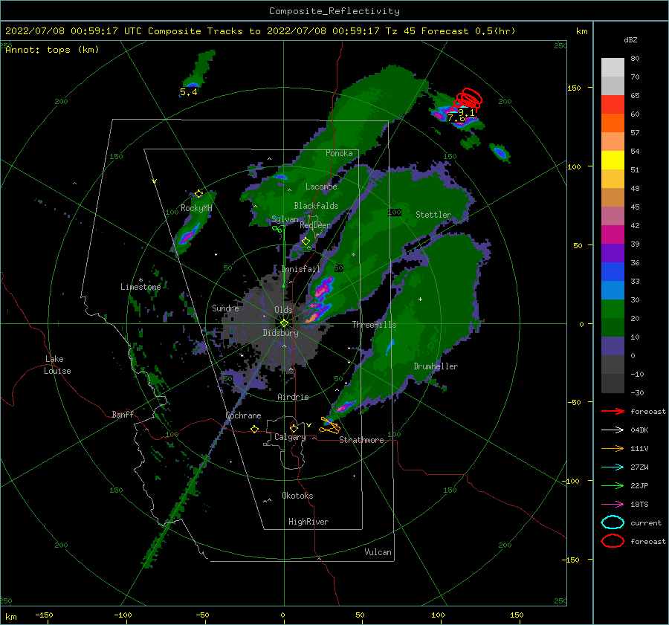Click the Annot: tops (km) text
This screenshot has height=625, width=669.
(x=52, y=50)
